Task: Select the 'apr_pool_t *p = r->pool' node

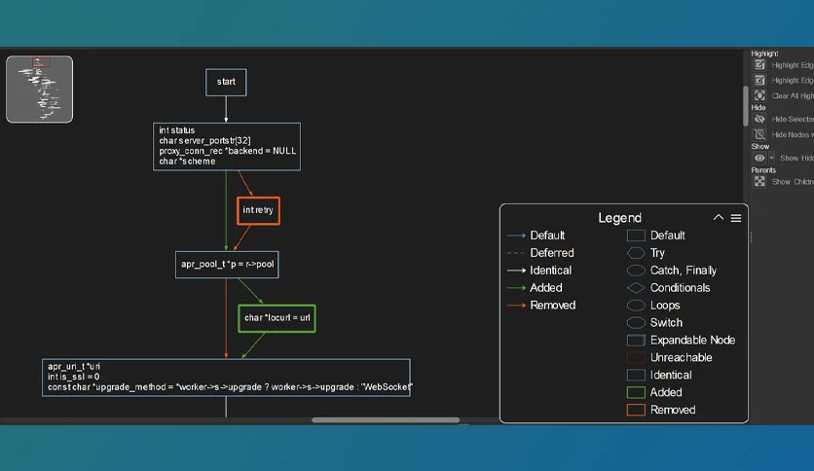Action: point(227,265)
